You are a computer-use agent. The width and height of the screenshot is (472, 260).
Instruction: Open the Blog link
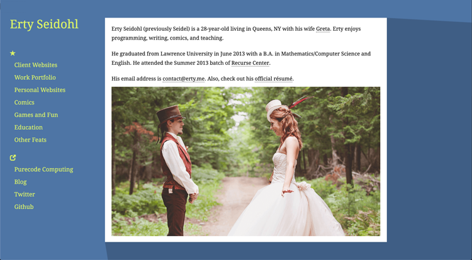pyautogui.click(x=20, y=182)
